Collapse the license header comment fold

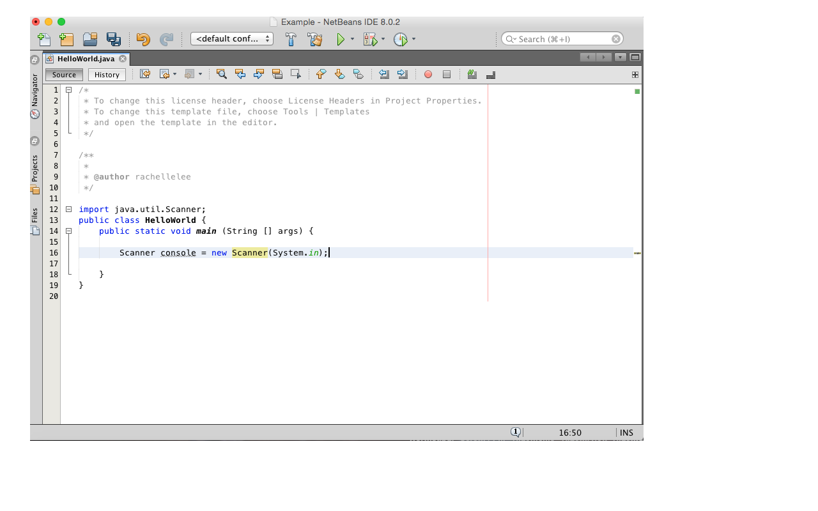click(69, 89)
